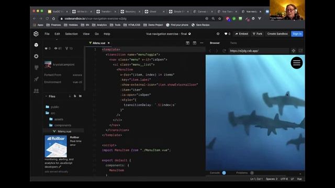Click the Embed button

(242, 34)
